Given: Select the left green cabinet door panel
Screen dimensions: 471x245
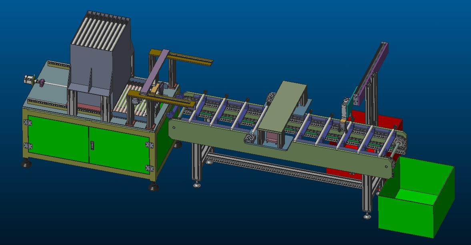Looking at the screenshot, I should 58,138.
